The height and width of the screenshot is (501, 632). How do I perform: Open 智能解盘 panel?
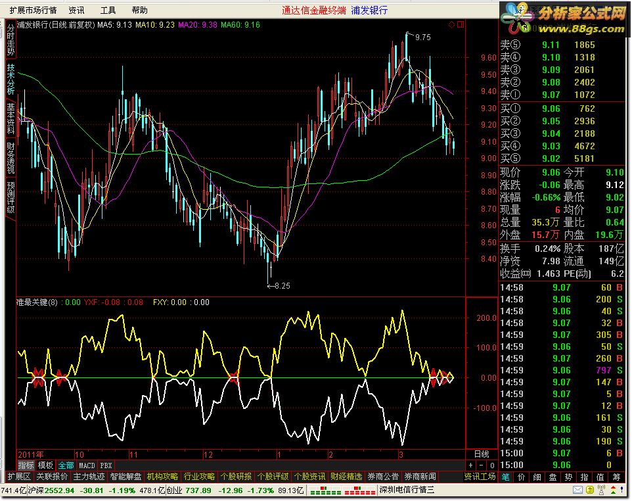(x=125, y=477)
